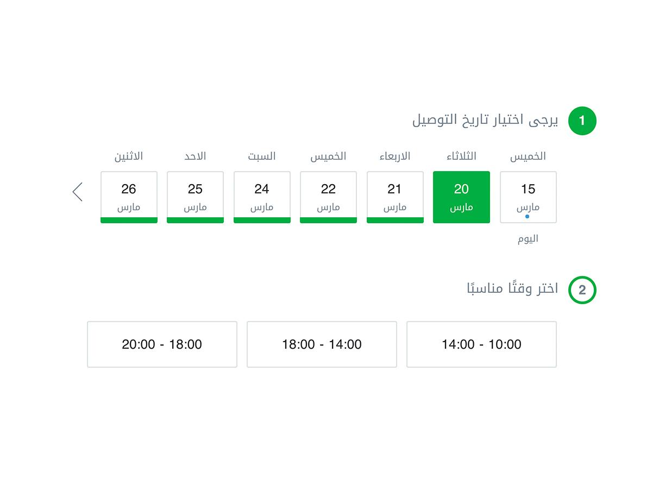The width and height of the screenshot is (665, 478).
Task: Click the heading اختر وقتًا مناسبًا
Action: click(512, 288)
